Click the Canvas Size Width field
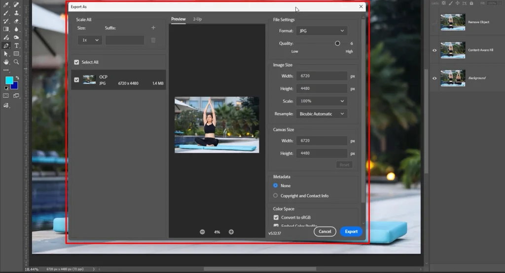The width and height of the screenshot is (505, 273). 322,141
